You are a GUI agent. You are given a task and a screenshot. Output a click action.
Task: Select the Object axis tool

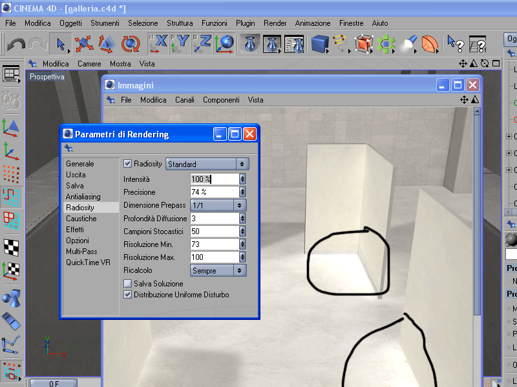pyautogui.click(x=11, y=151)
